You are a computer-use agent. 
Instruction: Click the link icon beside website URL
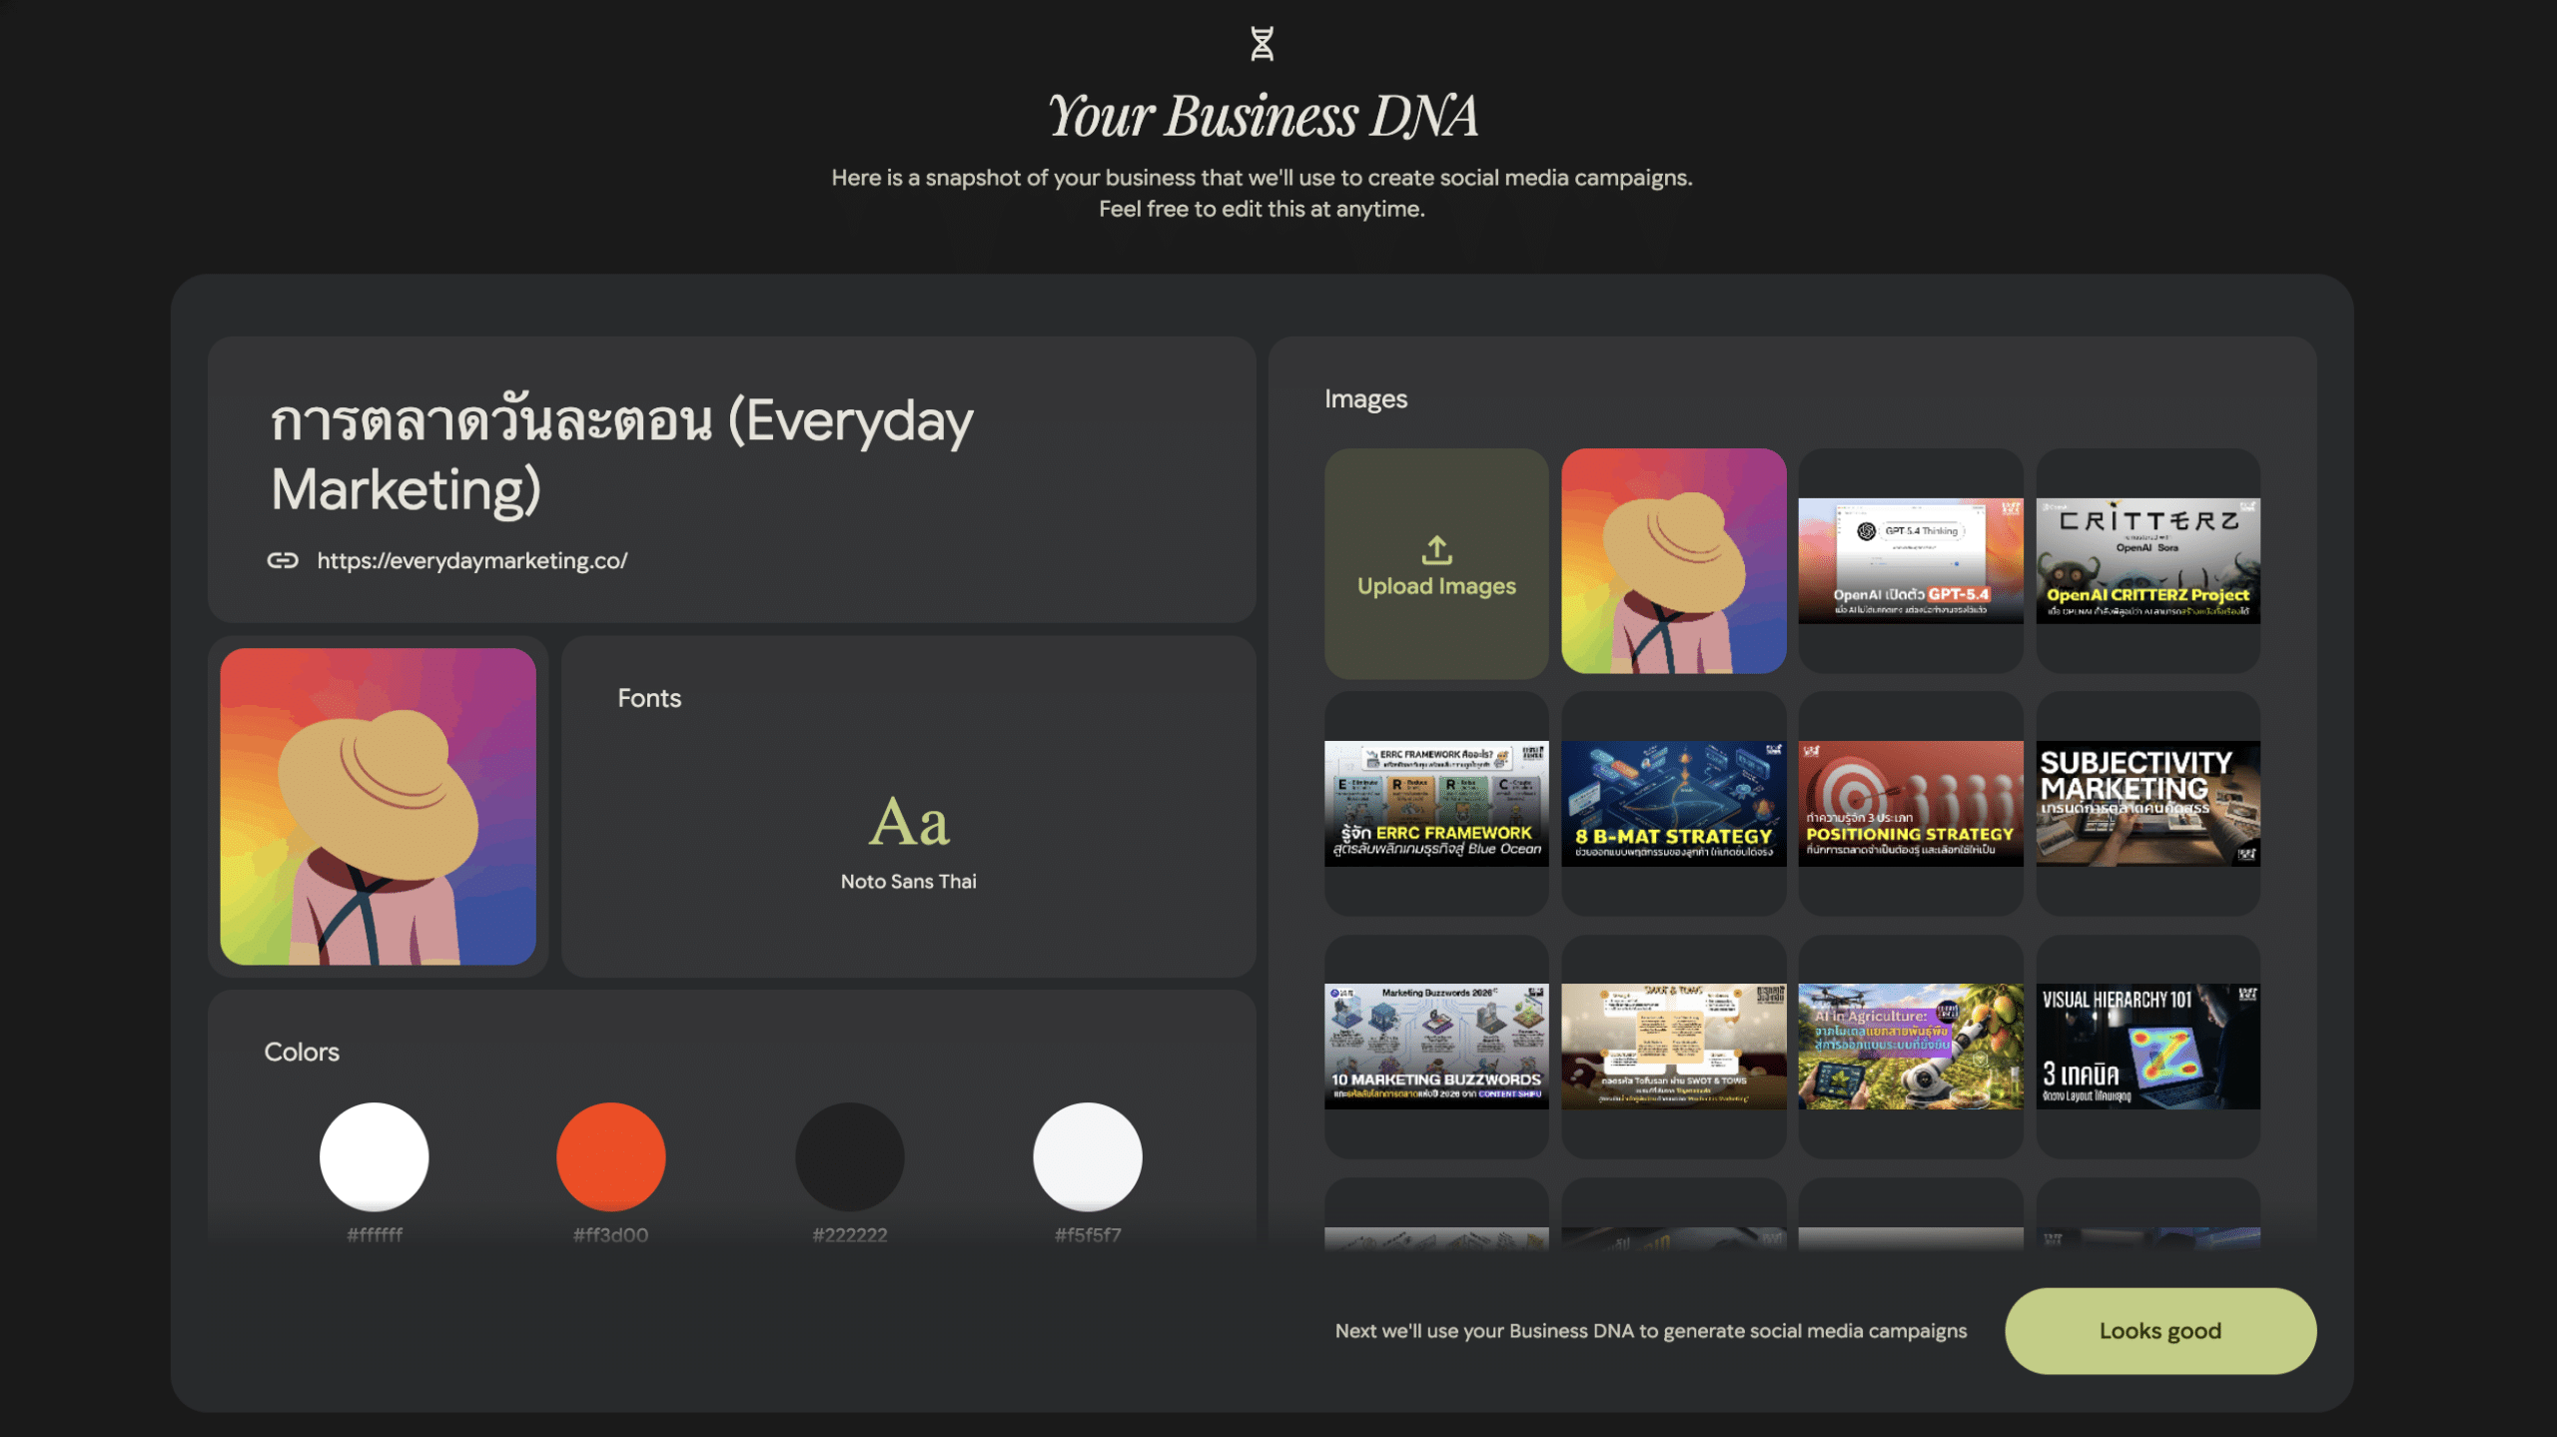click(283, 560)
